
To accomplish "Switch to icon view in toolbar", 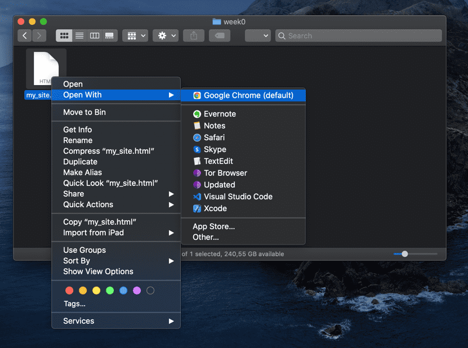I will [x=64, y=36].
